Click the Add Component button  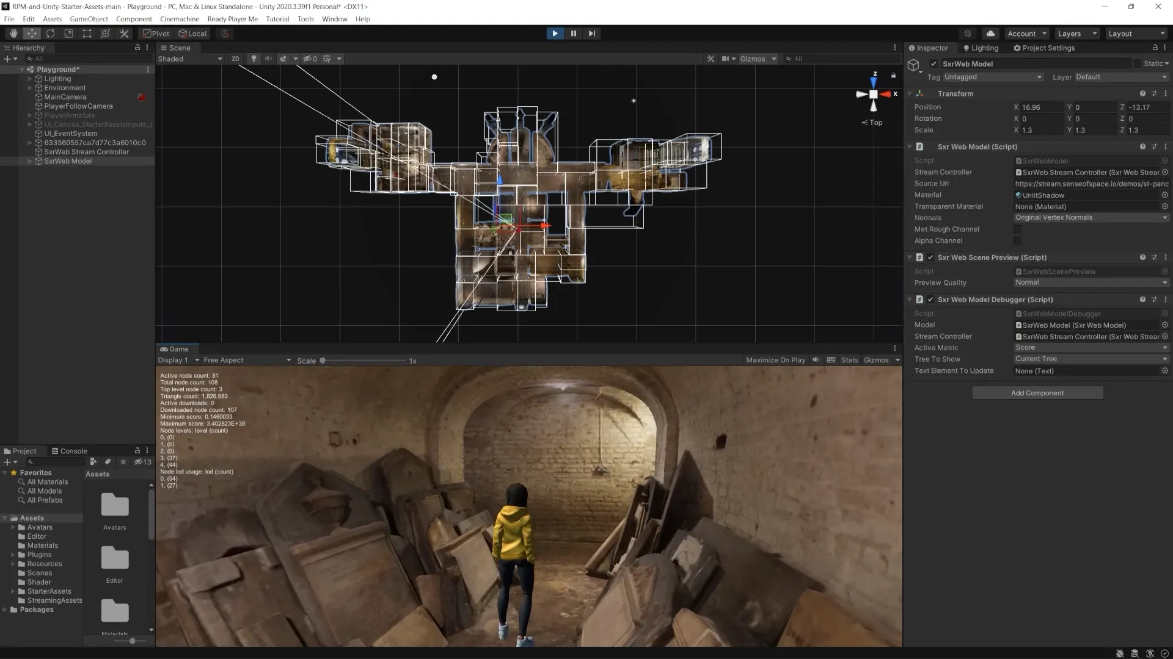tap(1037, 393)
